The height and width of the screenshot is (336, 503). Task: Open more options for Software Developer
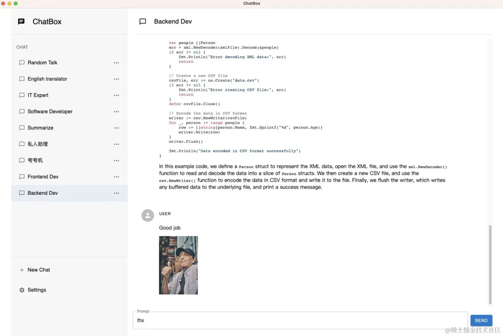[x=116, y=112]
